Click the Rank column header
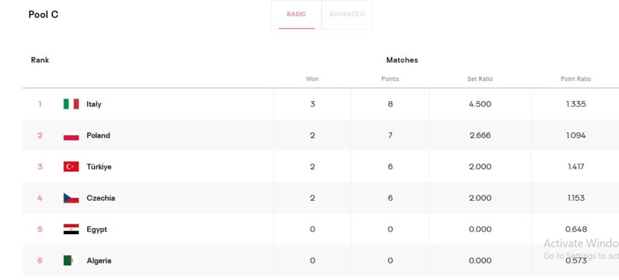The height and width of the screenshot is (280, 619). tap(40, 60)
